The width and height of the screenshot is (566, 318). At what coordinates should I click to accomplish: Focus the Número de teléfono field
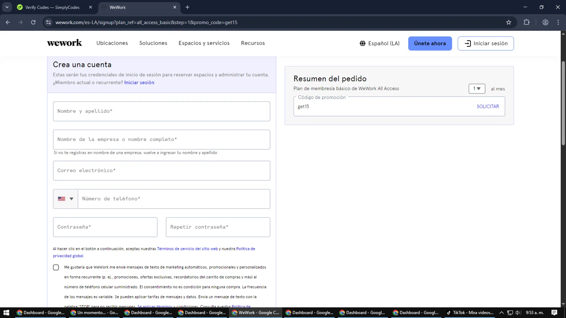pyautogui.click(x=174, y=199)
